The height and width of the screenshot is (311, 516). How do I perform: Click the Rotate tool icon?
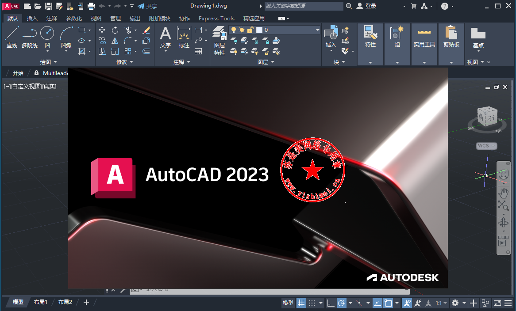115,30
